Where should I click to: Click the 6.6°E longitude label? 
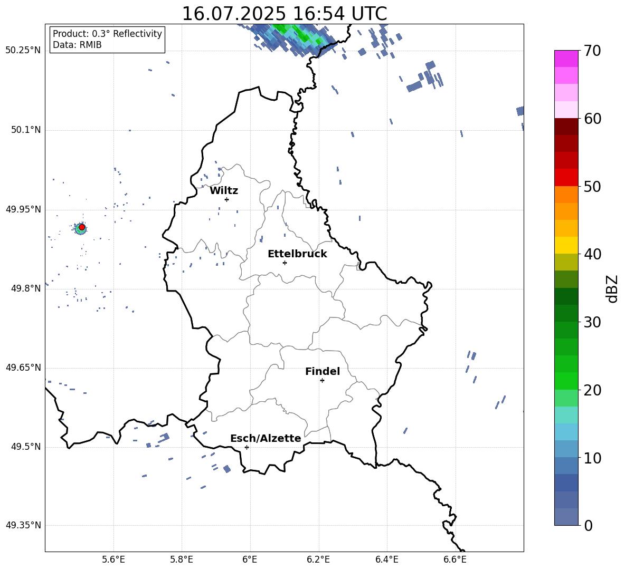point(455,559)
